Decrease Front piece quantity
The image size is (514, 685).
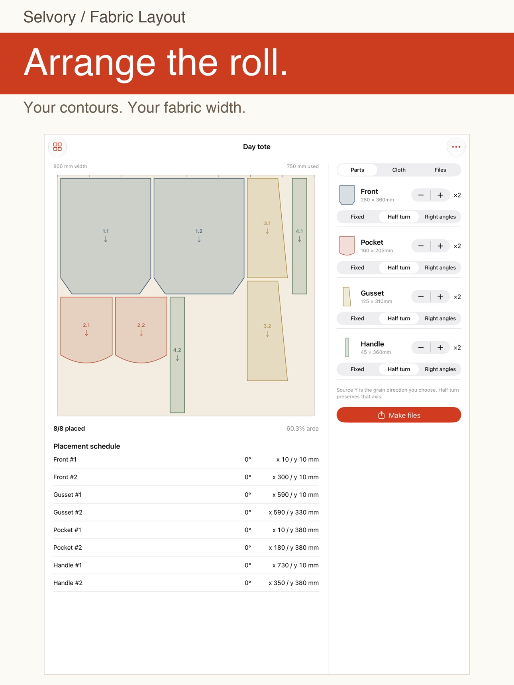(421, 195)
